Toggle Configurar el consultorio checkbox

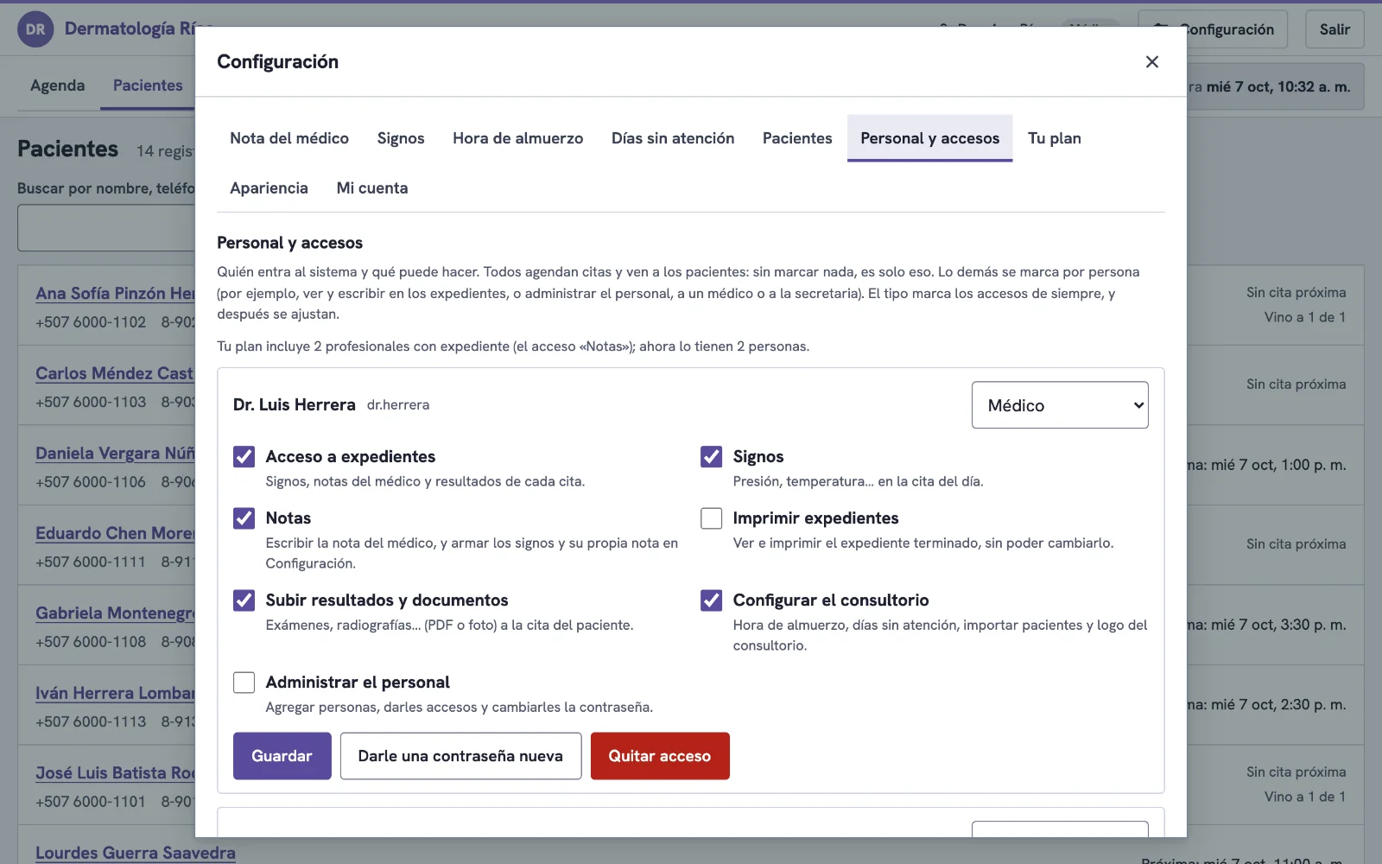click(712, 600)
